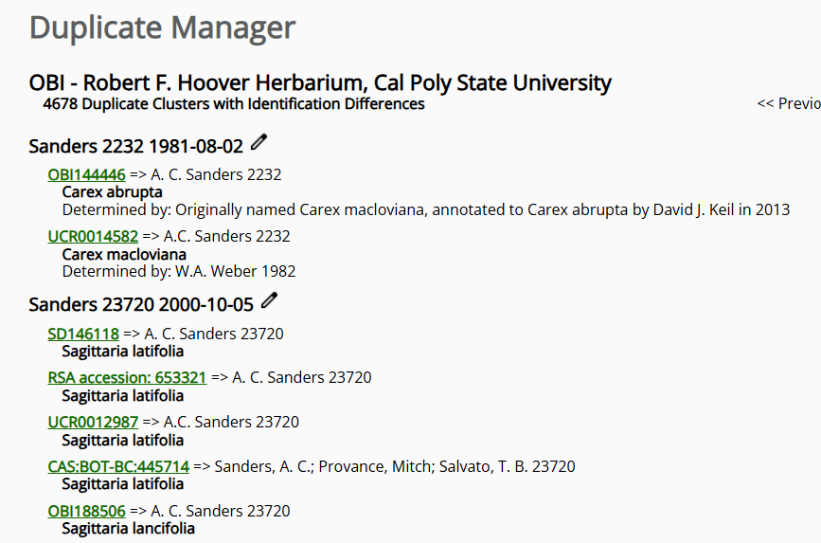
Task: Open the CAS:BOT-BC:445714 record link
Action: 118,466
